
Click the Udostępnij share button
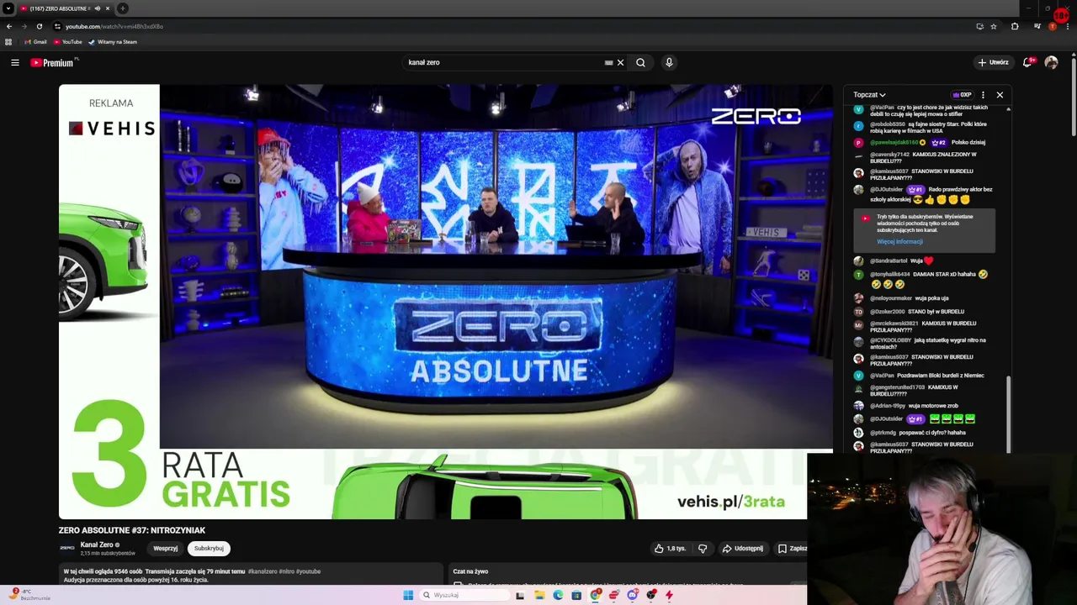point(743,549)
